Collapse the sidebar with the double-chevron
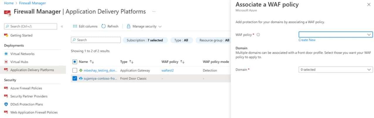Image resolution: width=374 pixels, height=118 pixels. (62, 26)
